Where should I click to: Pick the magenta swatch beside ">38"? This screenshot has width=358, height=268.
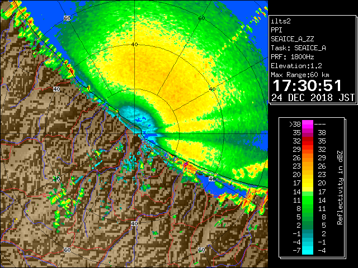(308, 125)
